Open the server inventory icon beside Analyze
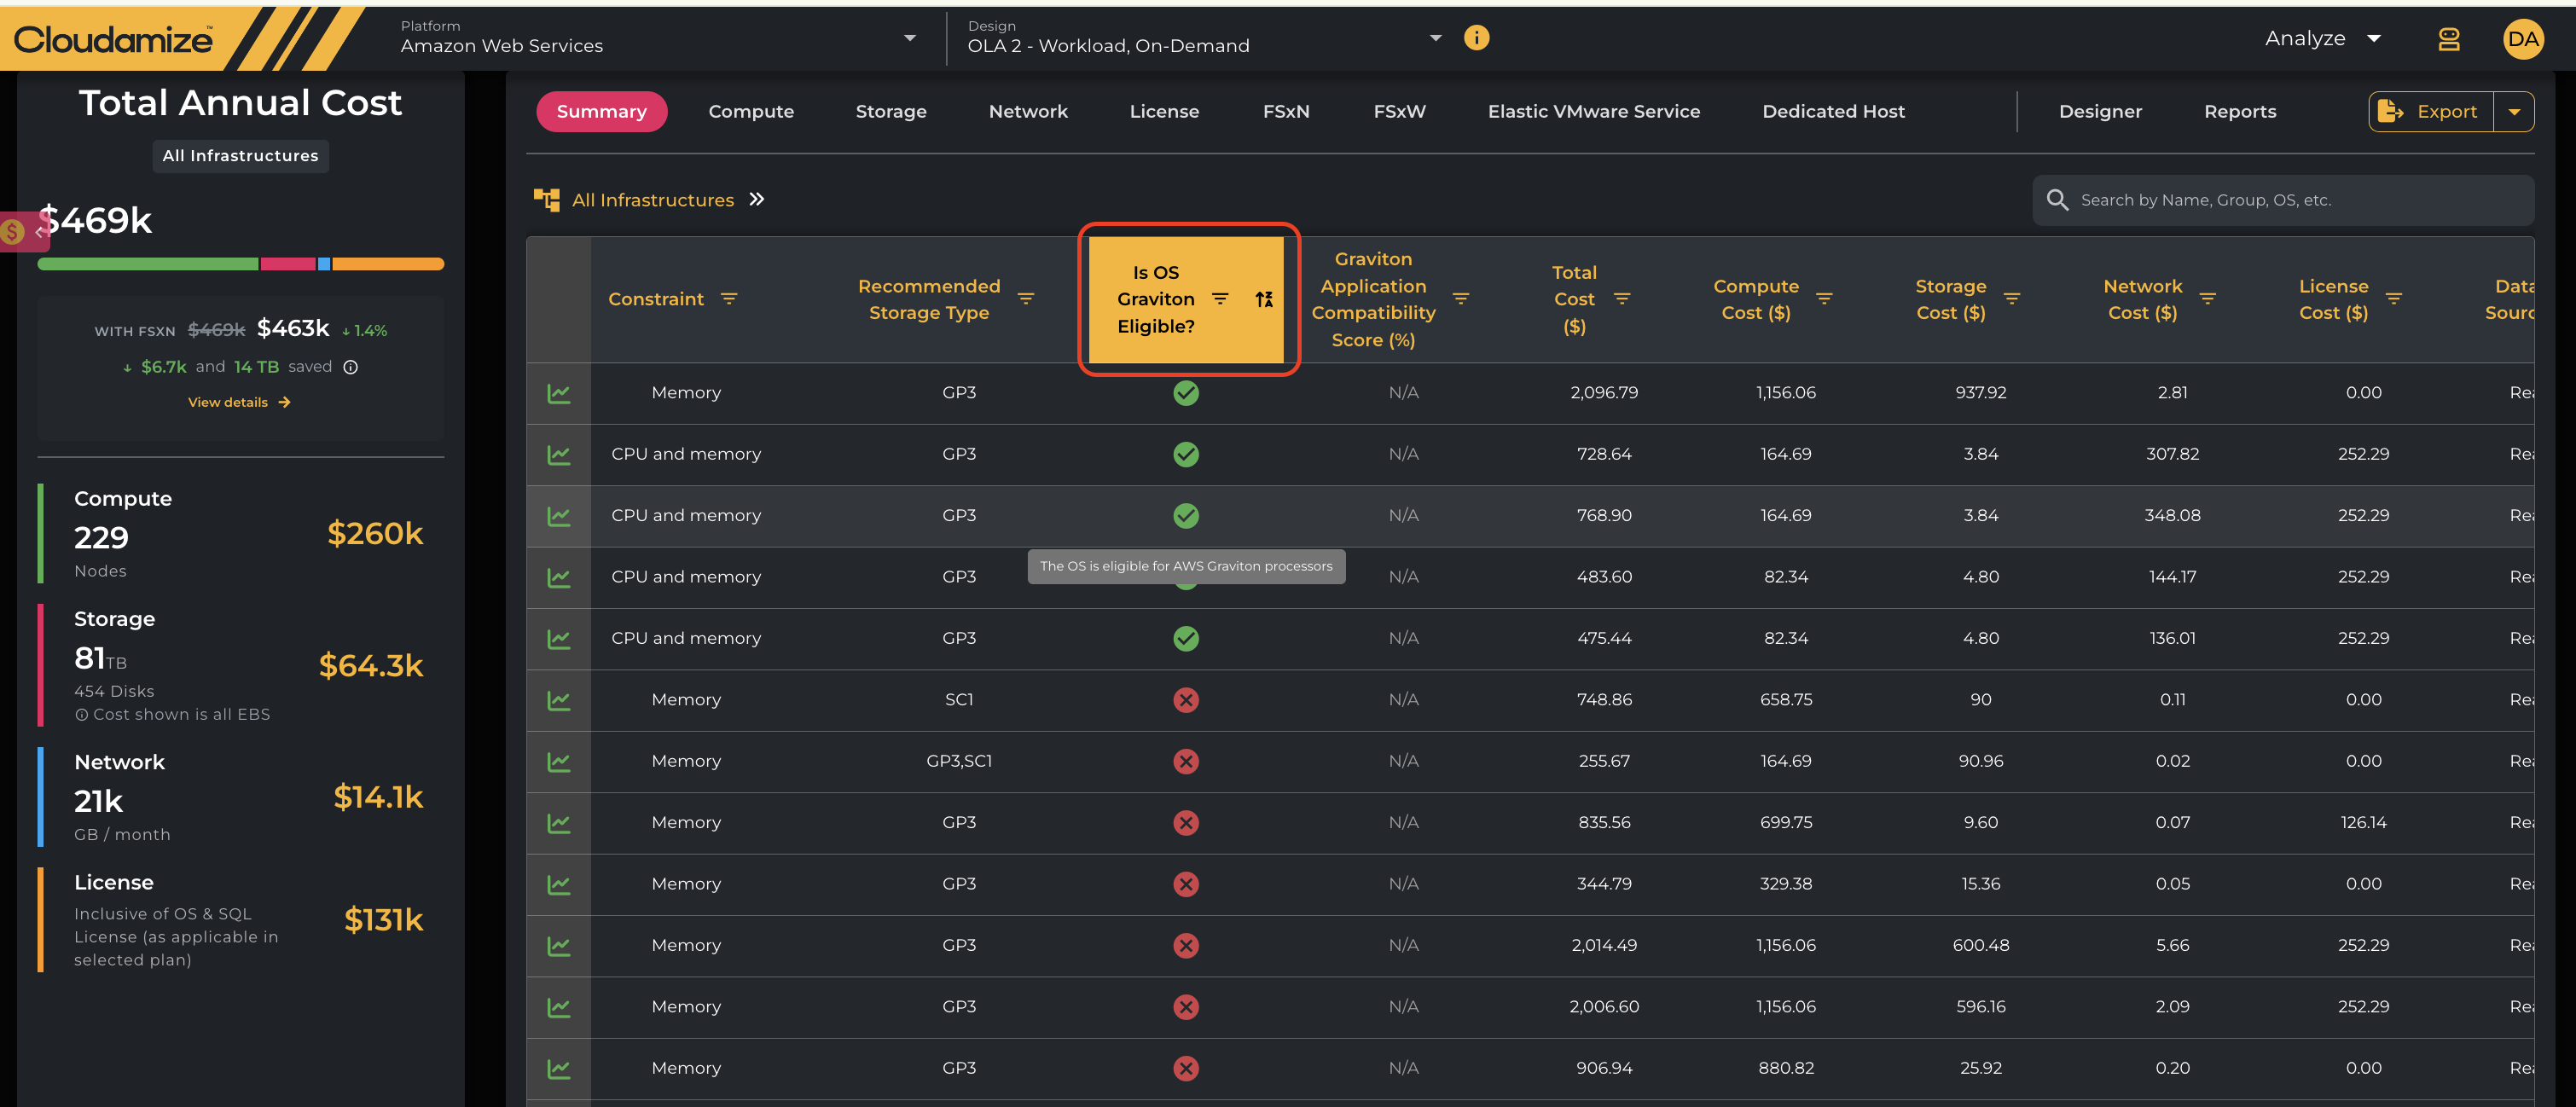2576x1107 pixels. (2448, 39)
